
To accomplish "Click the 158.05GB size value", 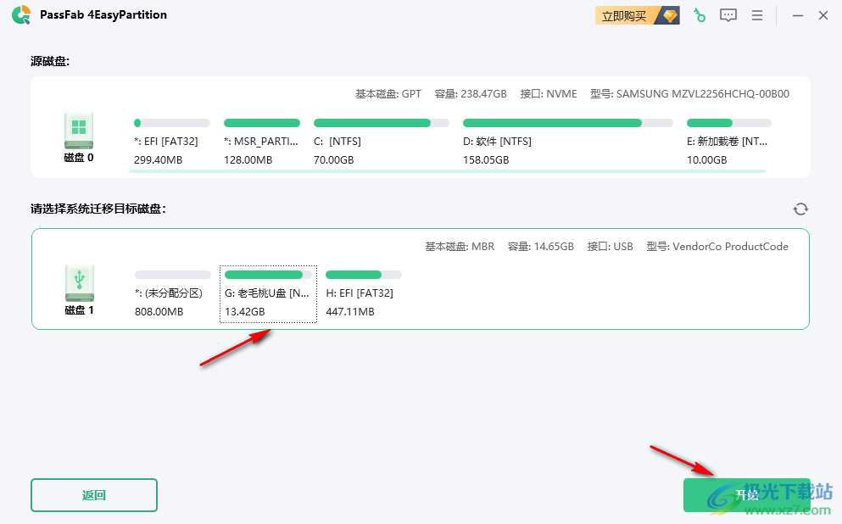I will [x=486, y=160].
